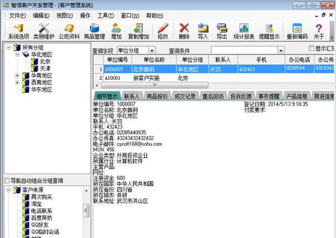Screen dimensions: 336x238
Task: Open the 工具(T) menu
Action: click(x=106, y=16)
